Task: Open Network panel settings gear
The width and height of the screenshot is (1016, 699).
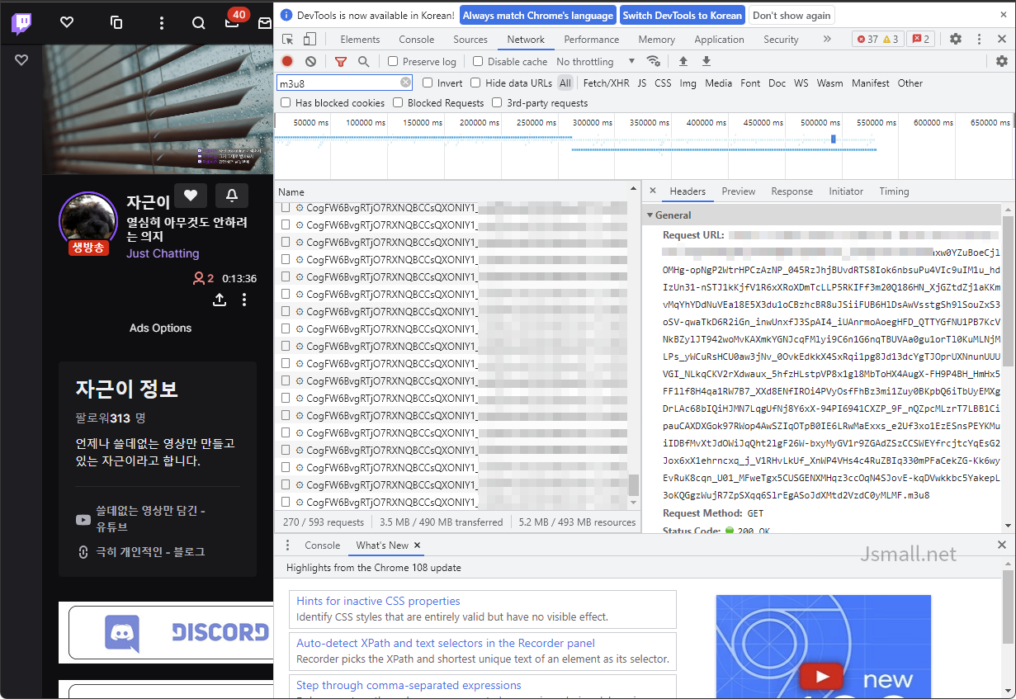Action: click(1002, 61)
